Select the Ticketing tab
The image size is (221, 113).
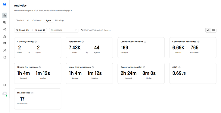[59, 20]
